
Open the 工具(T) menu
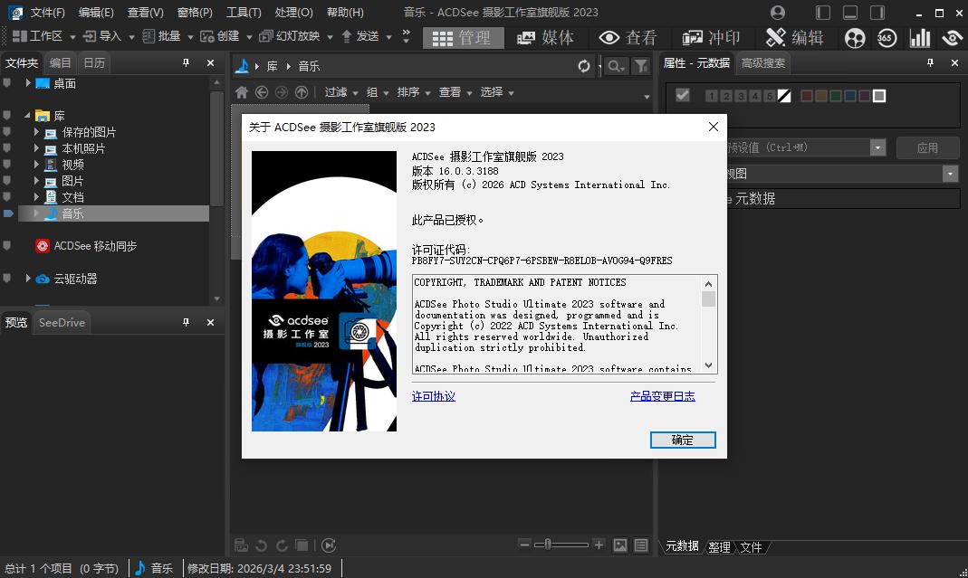click(244, 13)
